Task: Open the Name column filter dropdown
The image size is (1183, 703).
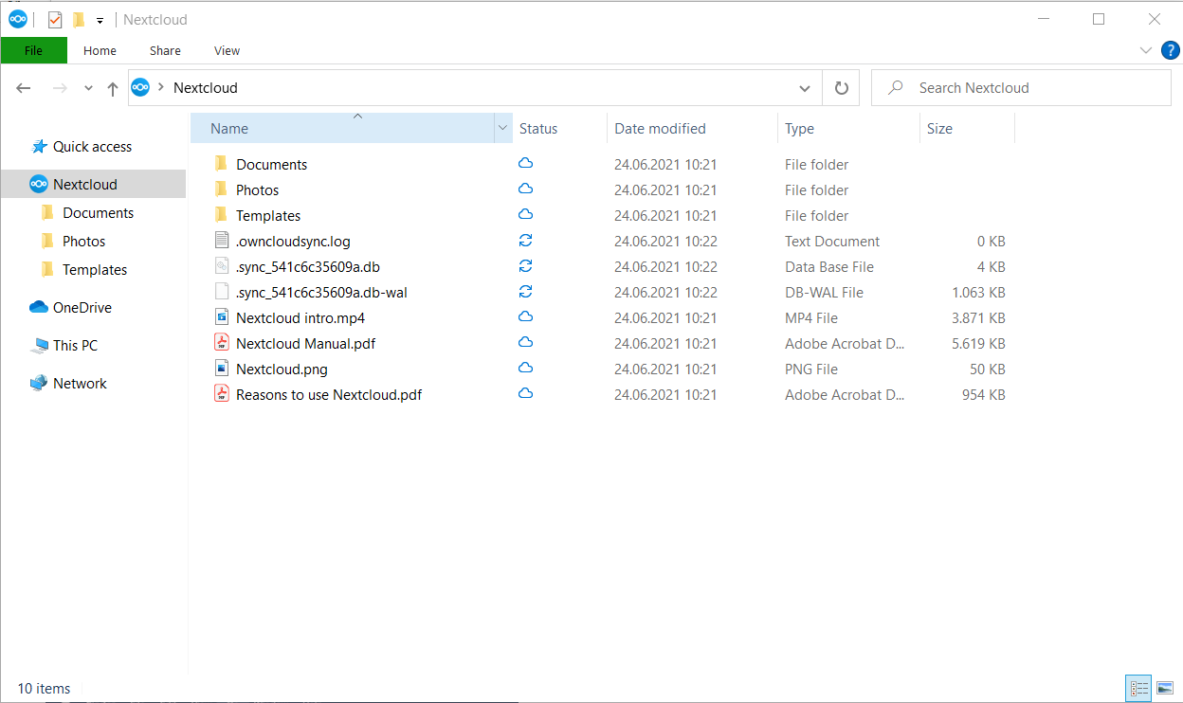Action: click(502, 129)
